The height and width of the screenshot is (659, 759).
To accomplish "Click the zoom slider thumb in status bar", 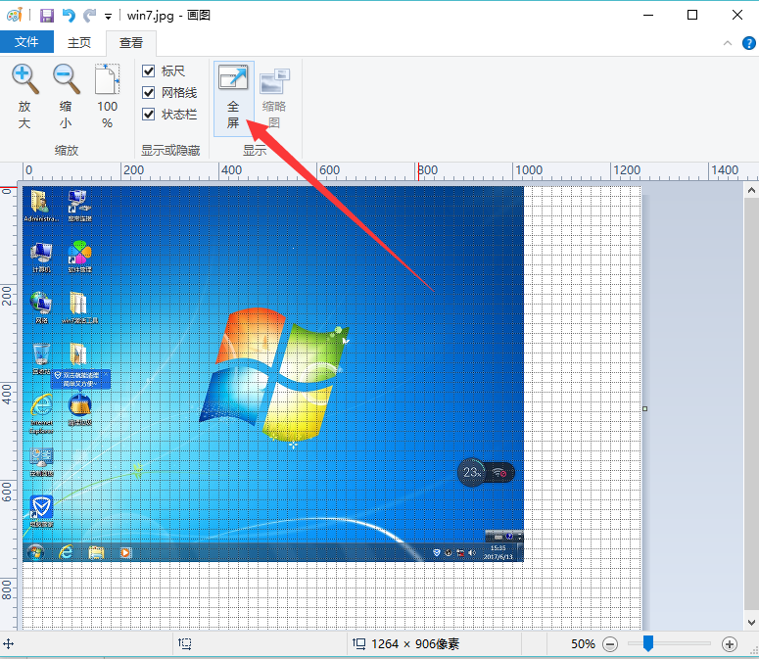I will [648, 644].
